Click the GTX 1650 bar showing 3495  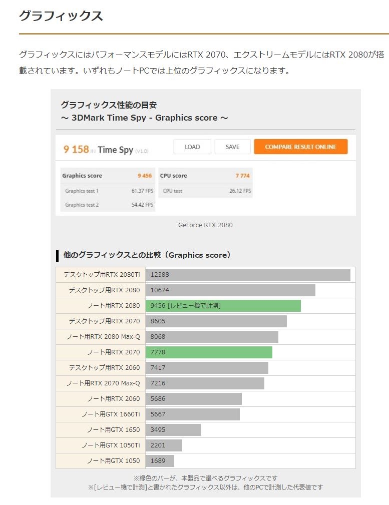pyautogui.click(x=173, y=430)
